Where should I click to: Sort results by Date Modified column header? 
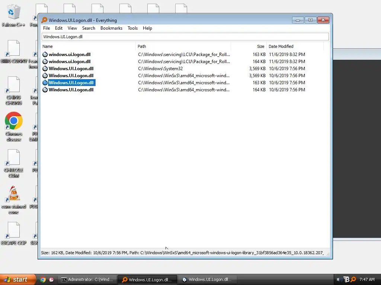pyautogui.click(x=295, y=46)
